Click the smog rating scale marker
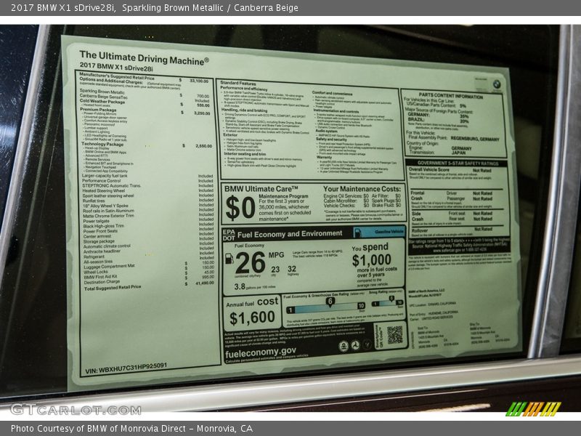The width and height of the screenshot is (581, 436). tap(391, 299)
